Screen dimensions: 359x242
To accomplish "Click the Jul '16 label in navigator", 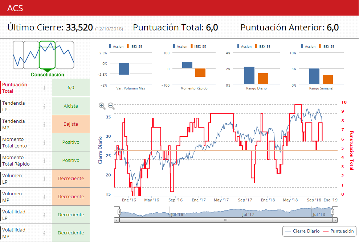I will tap(177, 214).
